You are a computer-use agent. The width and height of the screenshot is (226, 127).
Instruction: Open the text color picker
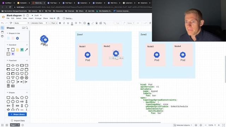[72, 23]
